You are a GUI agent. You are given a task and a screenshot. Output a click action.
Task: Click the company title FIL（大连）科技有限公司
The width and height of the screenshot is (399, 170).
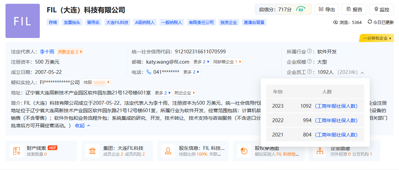86,10
